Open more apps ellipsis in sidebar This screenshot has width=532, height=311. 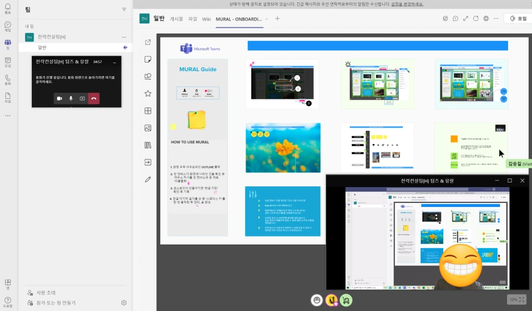click(x=7, y=116)
